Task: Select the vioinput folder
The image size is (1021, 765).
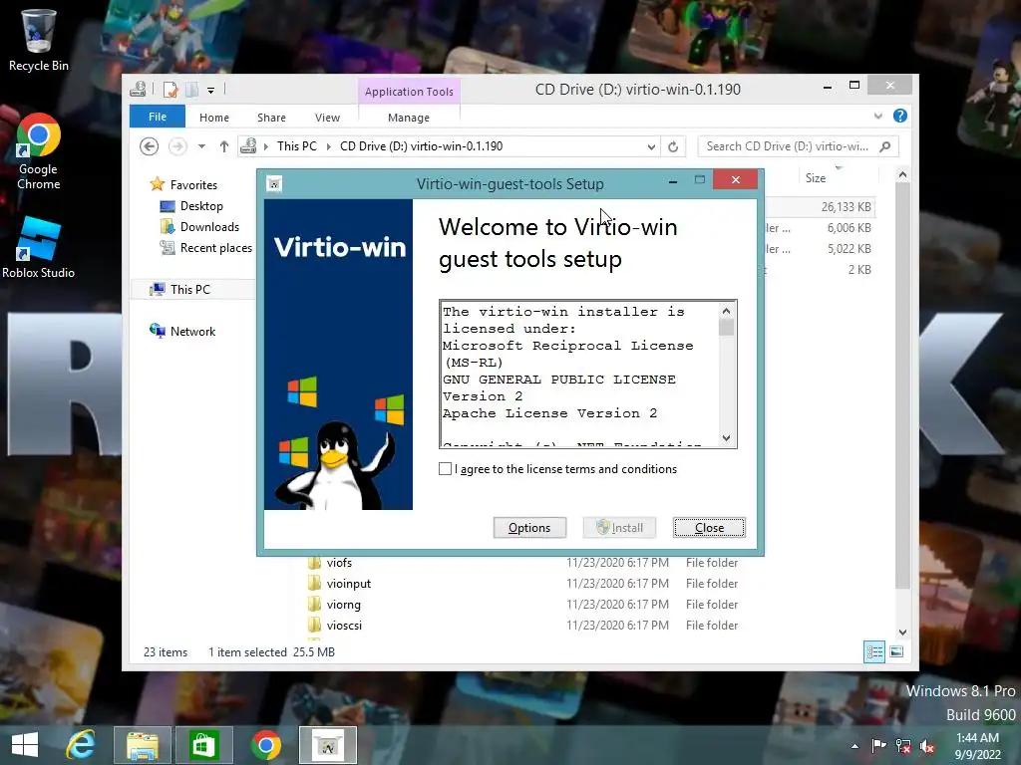Action: [348, 584]
